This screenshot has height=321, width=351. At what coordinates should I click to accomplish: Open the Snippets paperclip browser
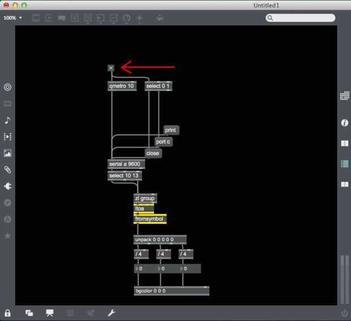(x=7, y=170)
